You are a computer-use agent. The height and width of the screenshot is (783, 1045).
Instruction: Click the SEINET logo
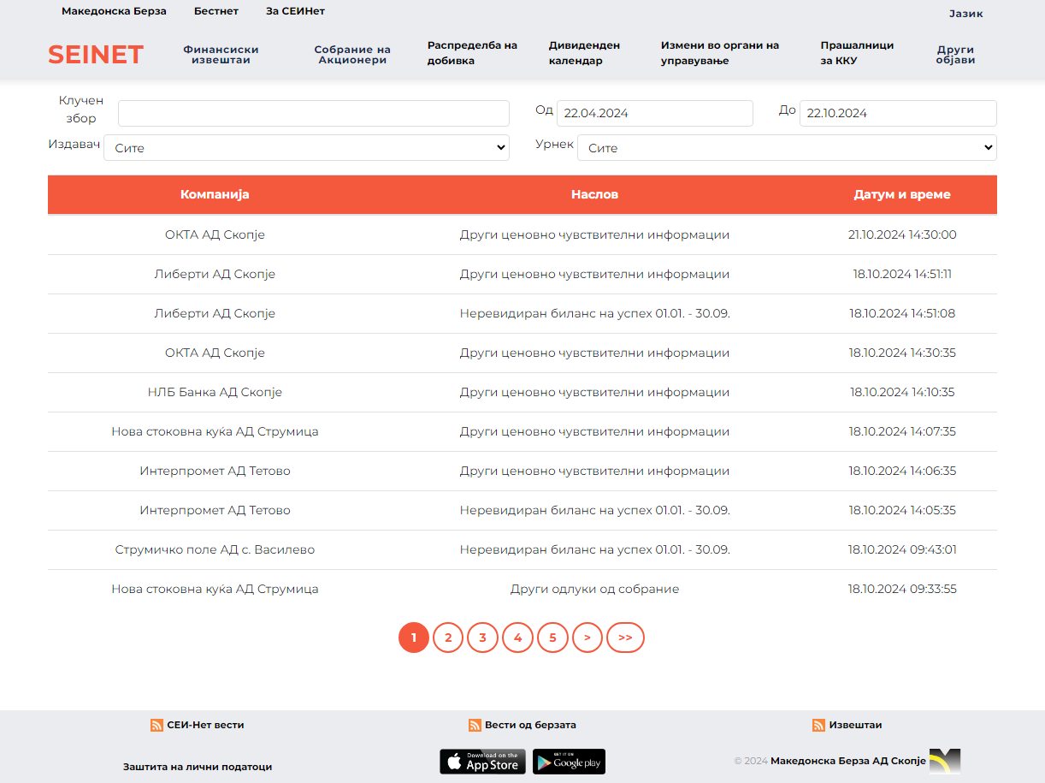pyautogui.click(x=96, y=55)
